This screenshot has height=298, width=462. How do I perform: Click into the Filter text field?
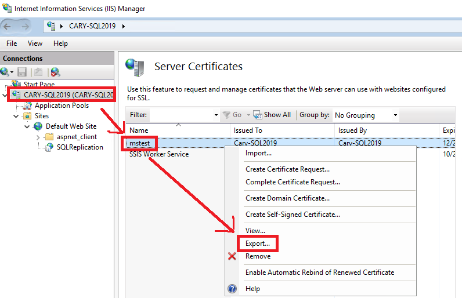(x=181, y=115)
